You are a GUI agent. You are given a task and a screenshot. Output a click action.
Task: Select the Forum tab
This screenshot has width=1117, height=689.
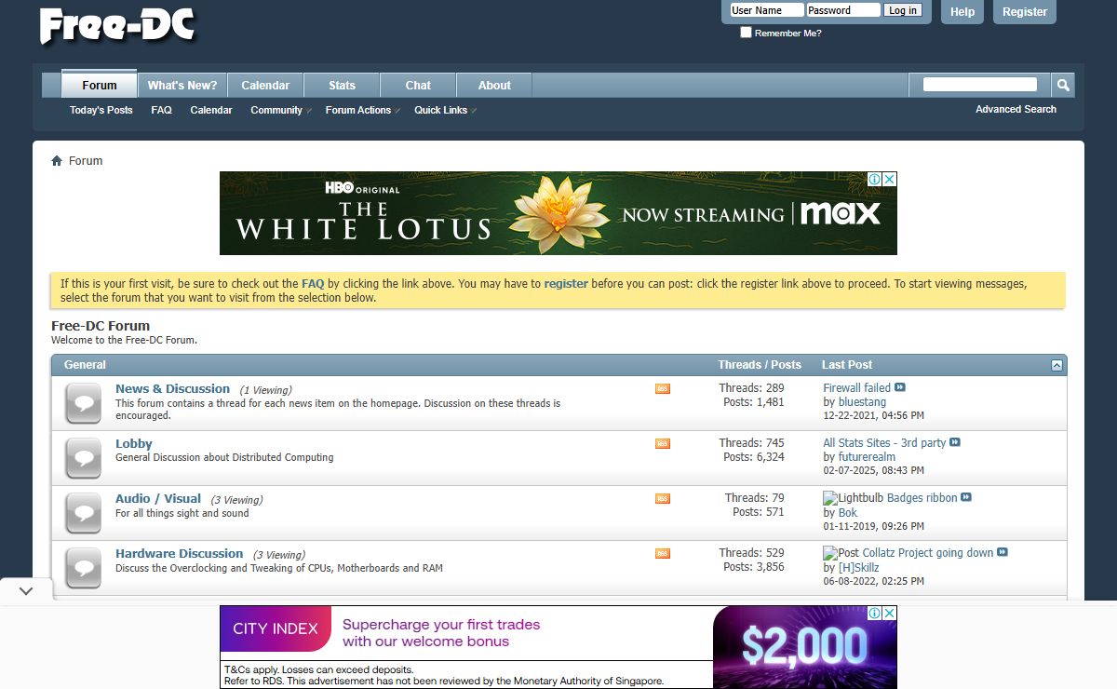coord(99,85)
